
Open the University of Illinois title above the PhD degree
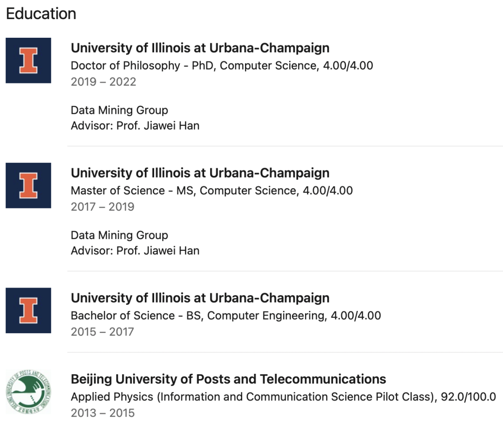point(200,48)
